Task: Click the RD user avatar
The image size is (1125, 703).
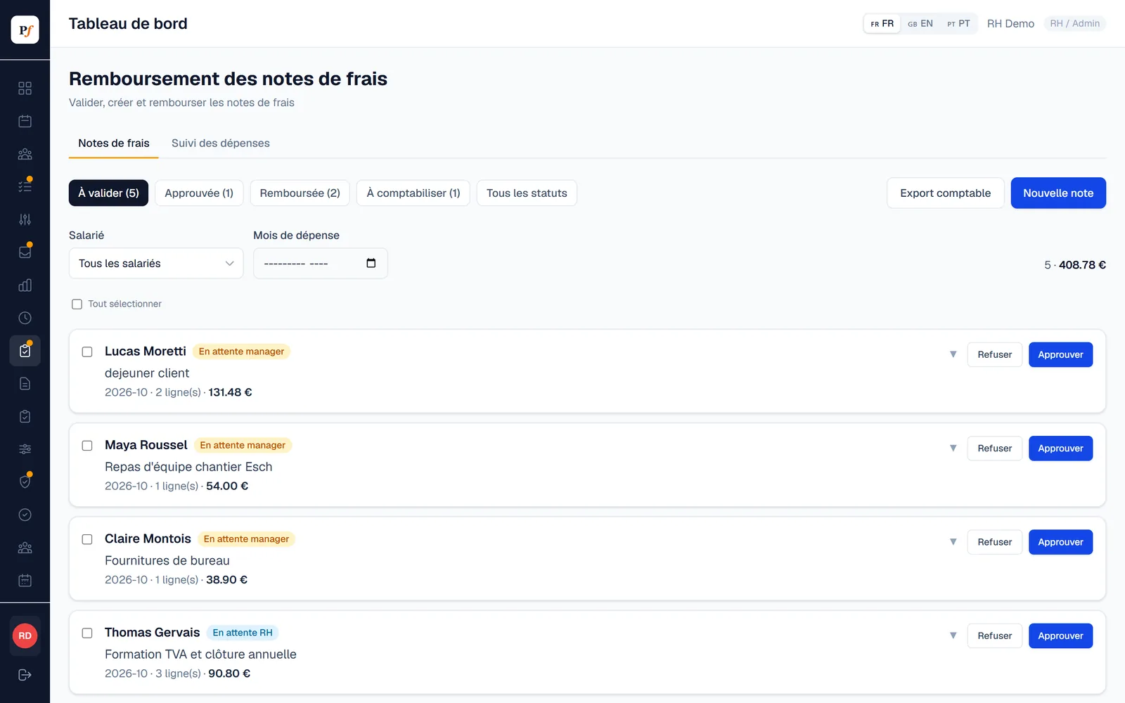Action: point(25,636)
